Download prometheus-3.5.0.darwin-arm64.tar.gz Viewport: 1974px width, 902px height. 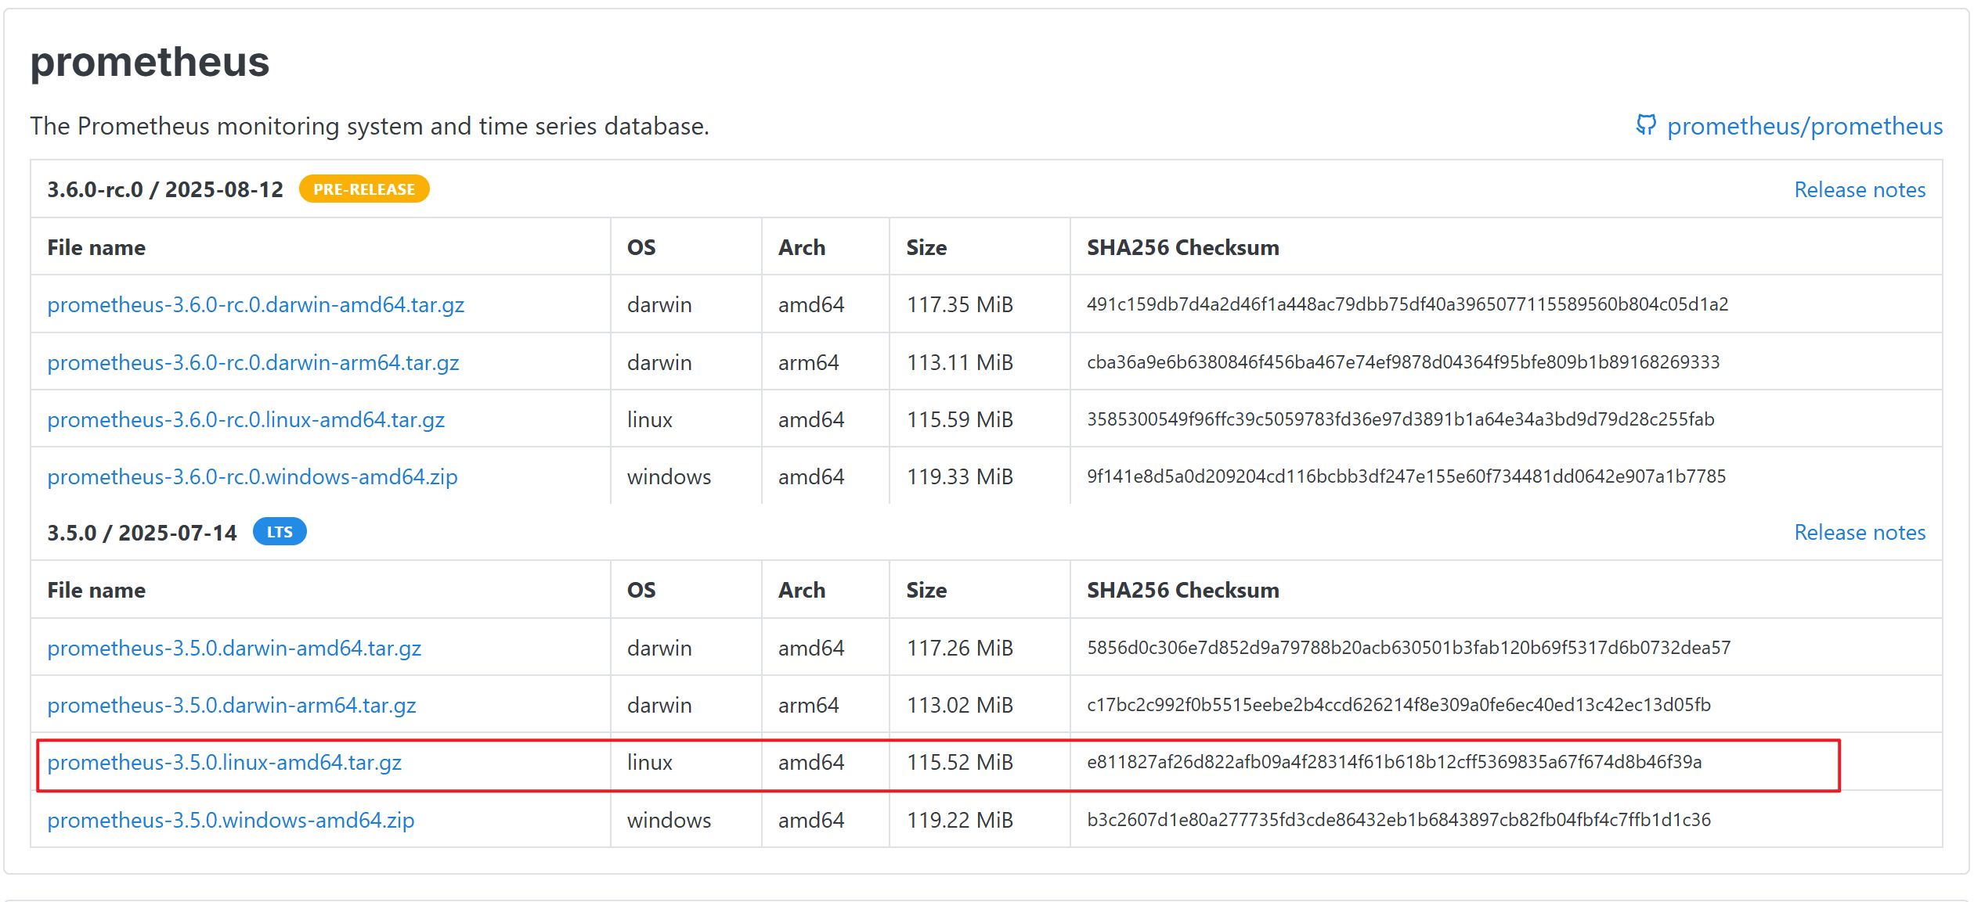[x=232, y=705]
